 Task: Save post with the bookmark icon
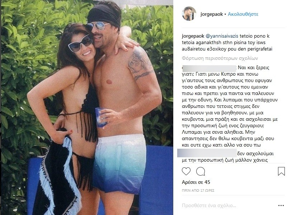tap(281, 171)
